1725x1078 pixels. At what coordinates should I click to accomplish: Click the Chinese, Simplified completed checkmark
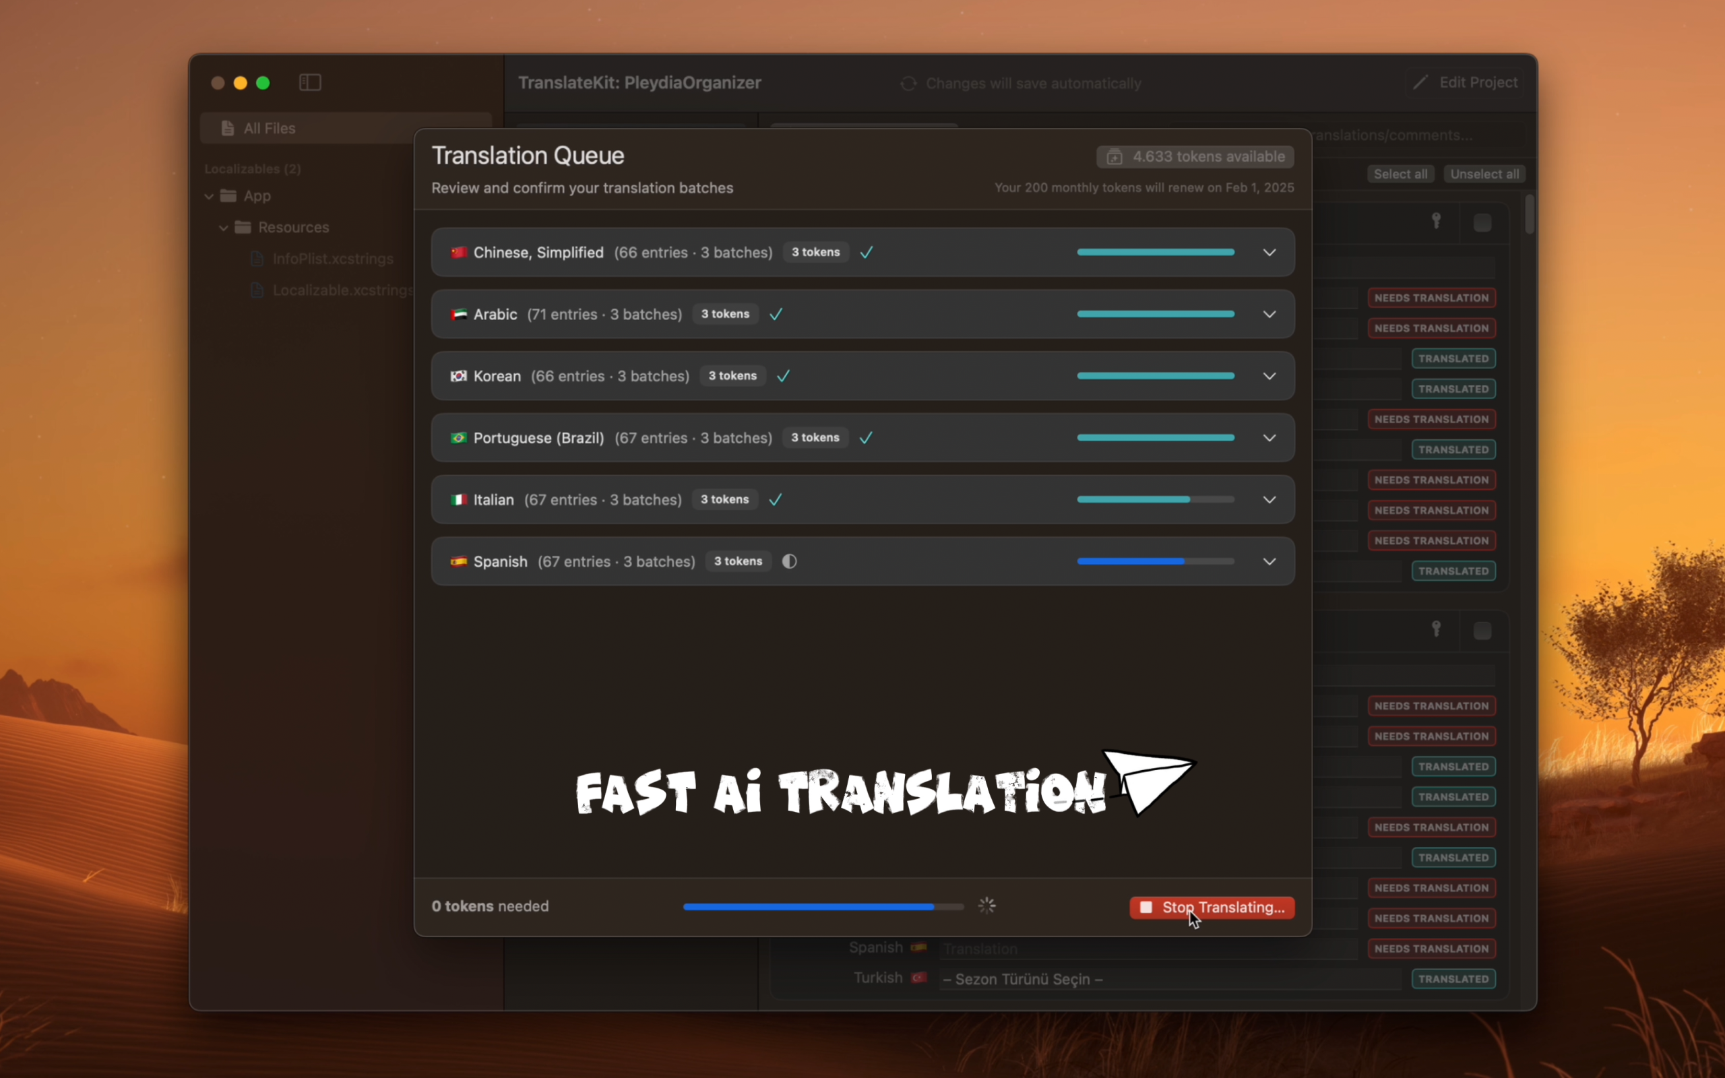[867, 253]
